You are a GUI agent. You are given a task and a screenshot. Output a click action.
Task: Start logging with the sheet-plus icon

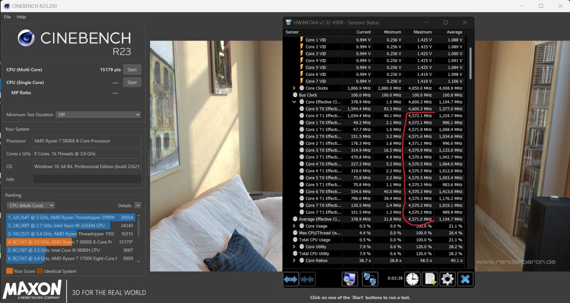[430, 279]
